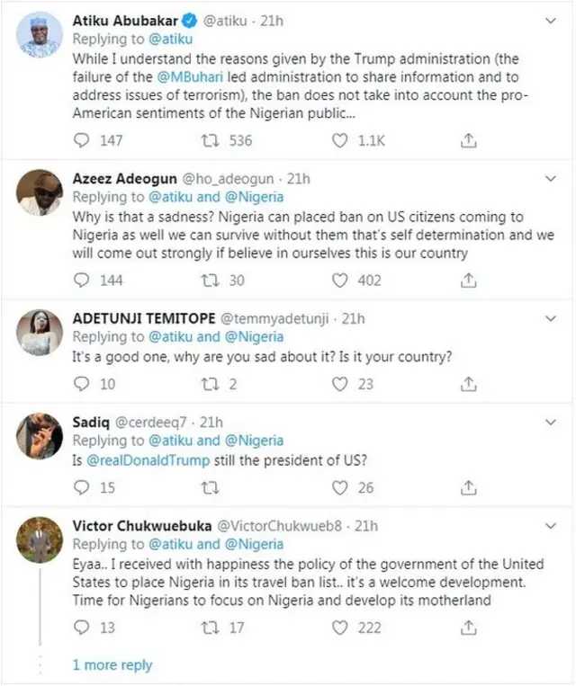Open more options on Atiku Abubakar's tweet
Image resolution: width=576 pixels, height=686 pixels.
pos(555,20)
